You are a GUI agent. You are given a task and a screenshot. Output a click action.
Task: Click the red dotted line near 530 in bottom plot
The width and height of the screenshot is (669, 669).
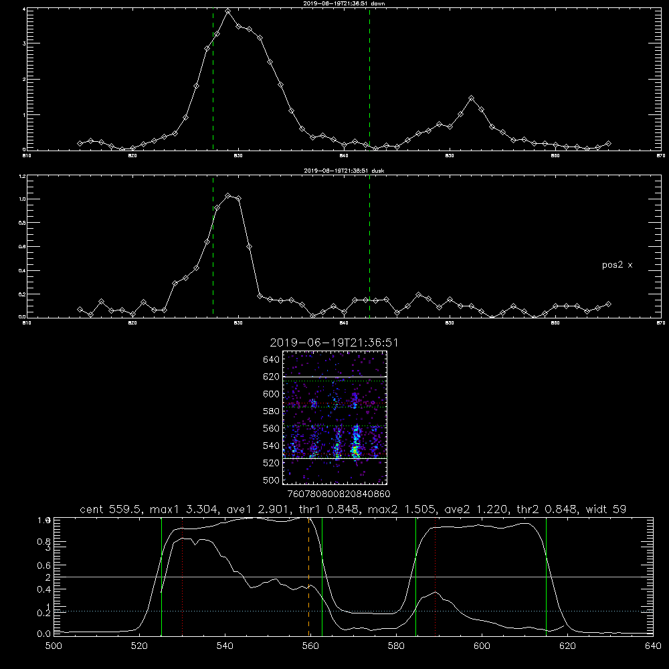pyautogui.click(x=182, y=577)
